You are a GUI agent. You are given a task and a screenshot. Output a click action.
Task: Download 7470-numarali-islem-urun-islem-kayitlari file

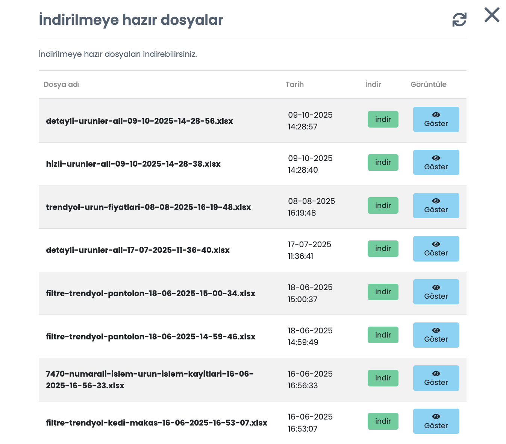coord(383,378)
